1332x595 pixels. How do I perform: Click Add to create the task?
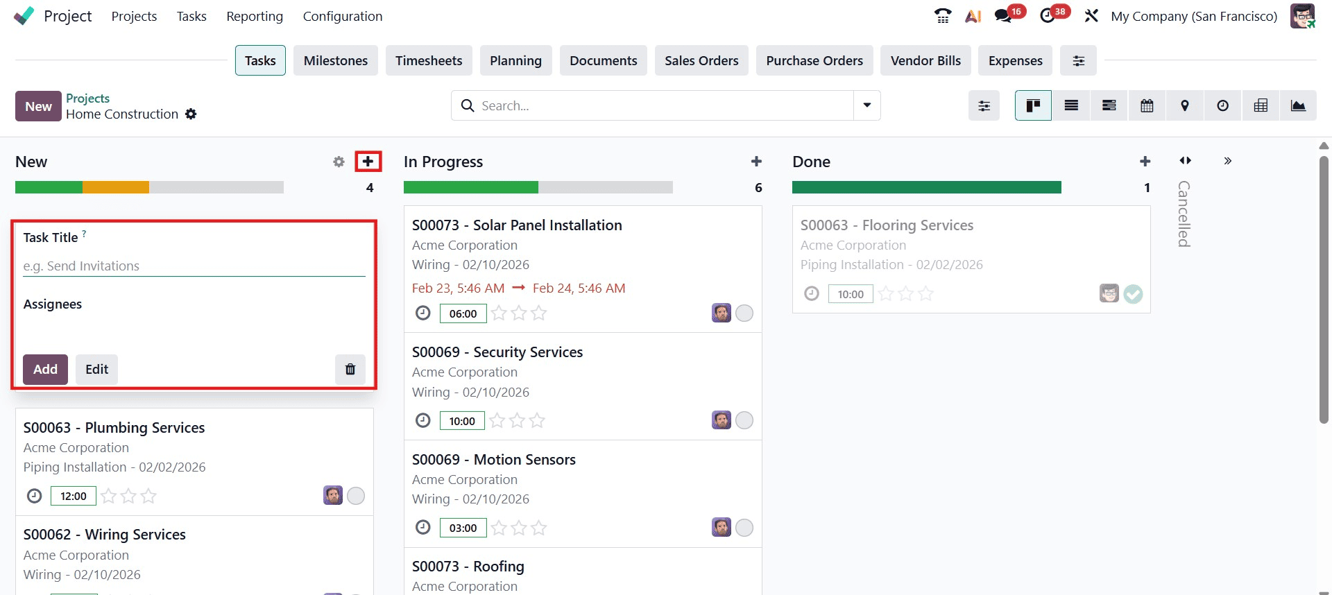[x=45, y=369]
